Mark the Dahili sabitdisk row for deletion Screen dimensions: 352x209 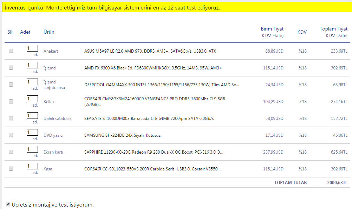pos(11,118)
